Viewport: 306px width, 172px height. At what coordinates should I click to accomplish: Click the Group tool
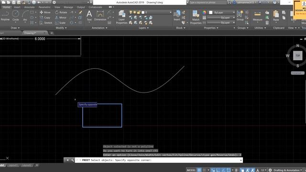pyautogui.click(x=240, y=16)
